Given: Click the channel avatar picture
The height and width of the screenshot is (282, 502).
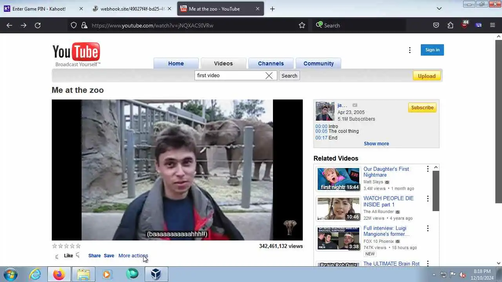Looking at the screenshot, I should point(325,112).
